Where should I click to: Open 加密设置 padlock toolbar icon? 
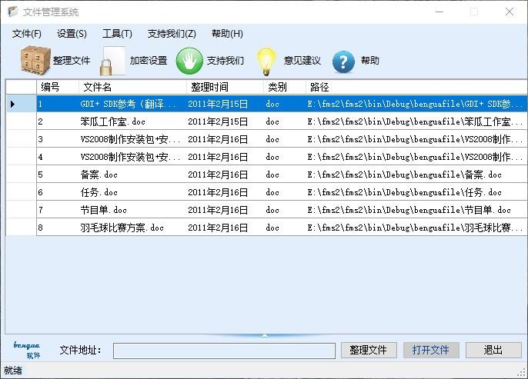[112, 62]
